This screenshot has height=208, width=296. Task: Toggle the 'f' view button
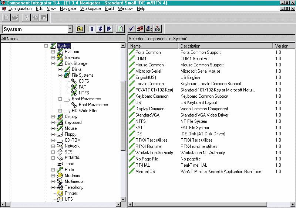[100, 29]
